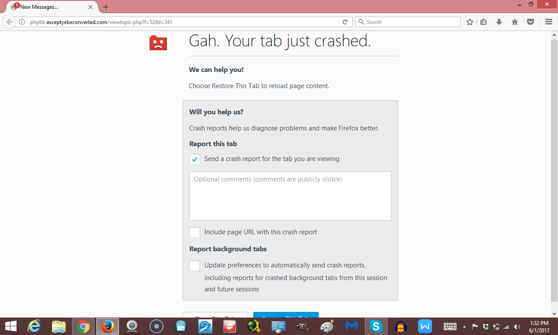Check Update preferences to automatically send reports
The width and height of the screenshot is (558, 335).
194,266
